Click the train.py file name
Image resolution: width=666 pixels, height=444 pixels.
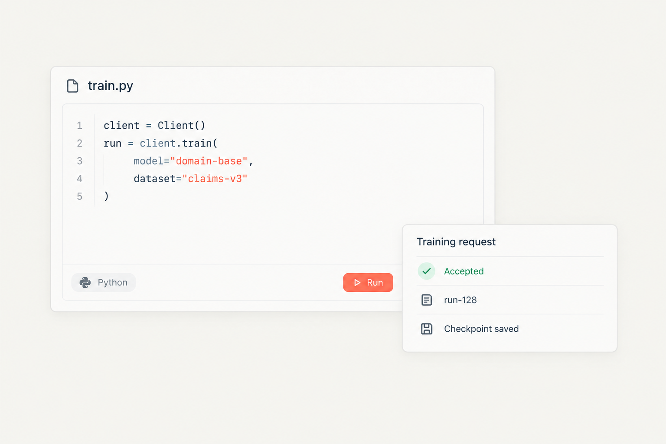click(x=110, y=86)
